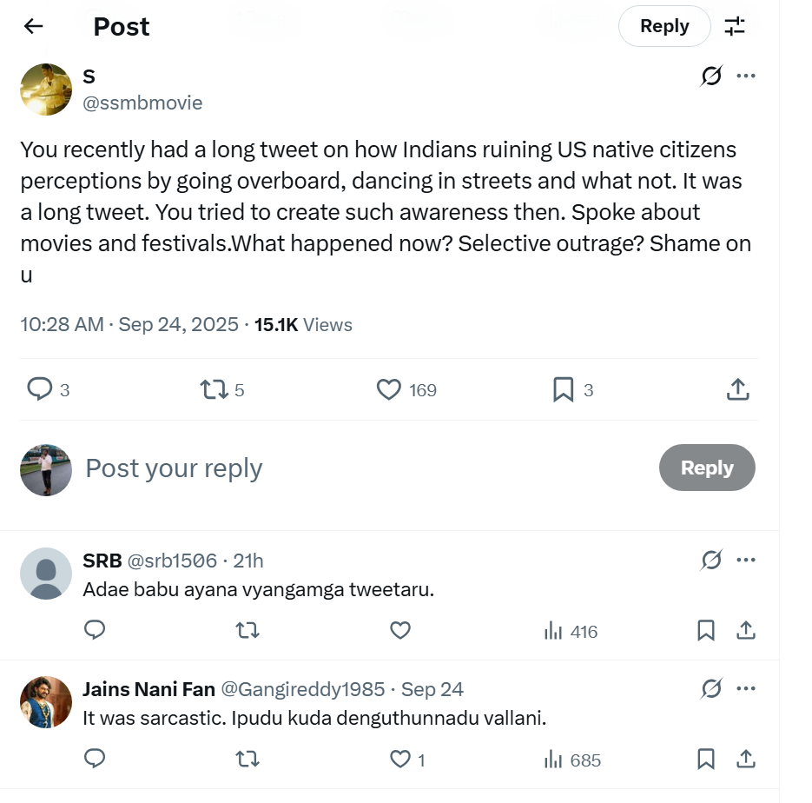Click the Grok icon on SRB's reply
Viewport: 812px width, 803px height.
pyautogui.click(x=710, y=561)
